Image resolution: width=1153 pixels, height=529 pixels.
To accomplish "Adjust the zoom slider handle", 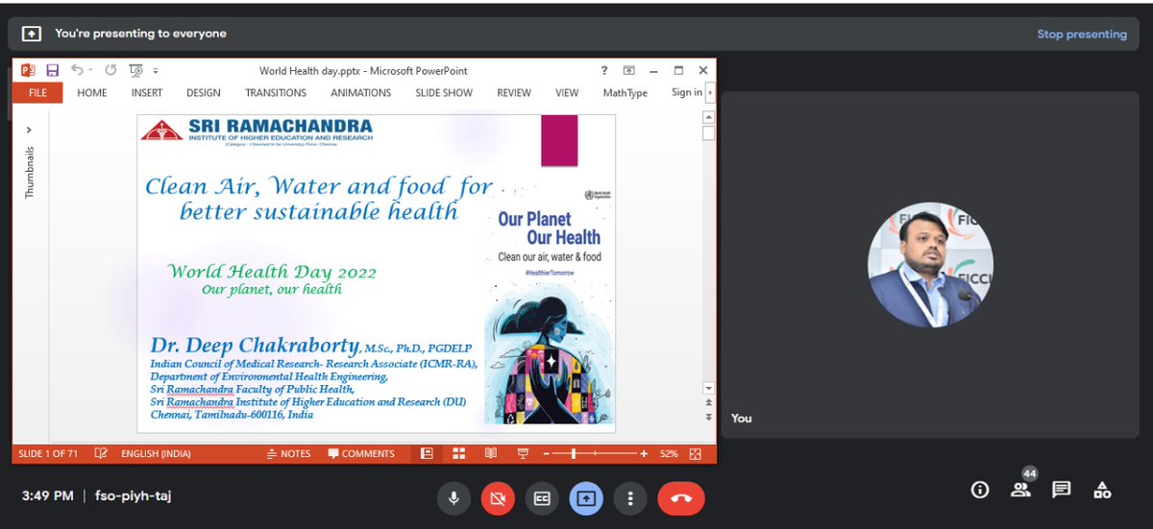I will click(574, 453).
